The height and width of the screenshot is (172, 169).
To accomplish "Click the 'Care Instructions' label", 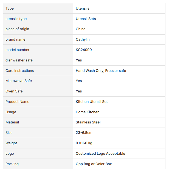I will [19, 71].
